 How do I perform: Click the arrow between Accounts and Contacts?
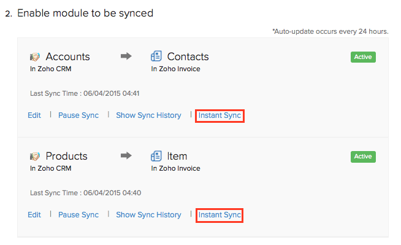coord(126,56)
